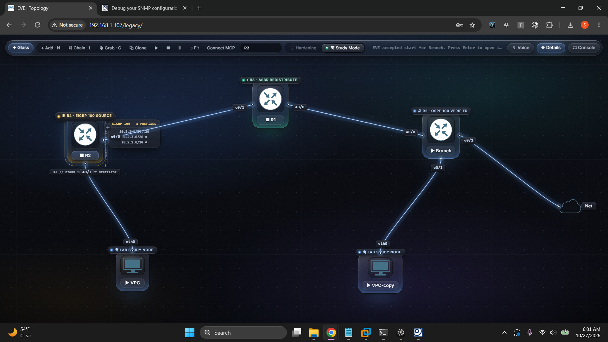The width and height of the screenshot is (608, 342).
Task: Click the Fit view button
Action: pyautogui.click(x=194, y=48)
